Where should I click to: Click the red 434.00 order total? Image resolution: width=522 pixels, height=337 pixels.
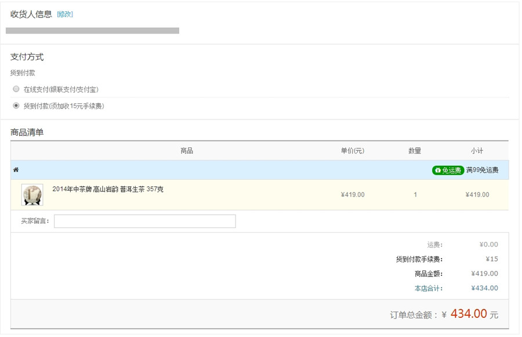[468, 314]
